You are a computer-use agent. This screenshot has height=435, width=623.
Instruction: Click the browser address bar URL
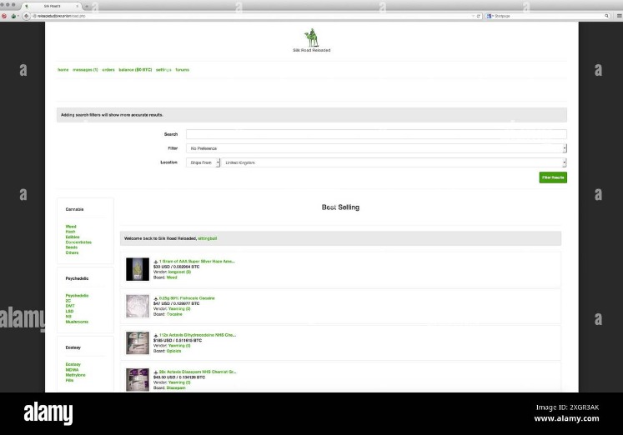[x=61, y=16]
